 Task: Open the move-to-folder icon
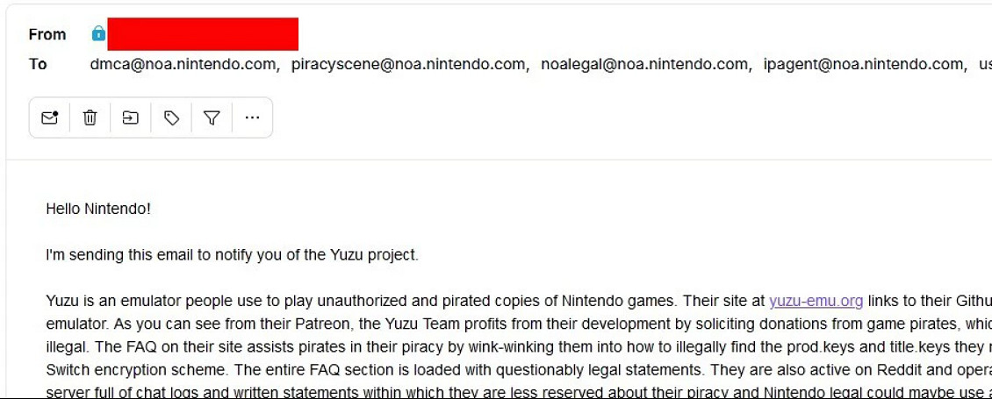click(130, 118)
